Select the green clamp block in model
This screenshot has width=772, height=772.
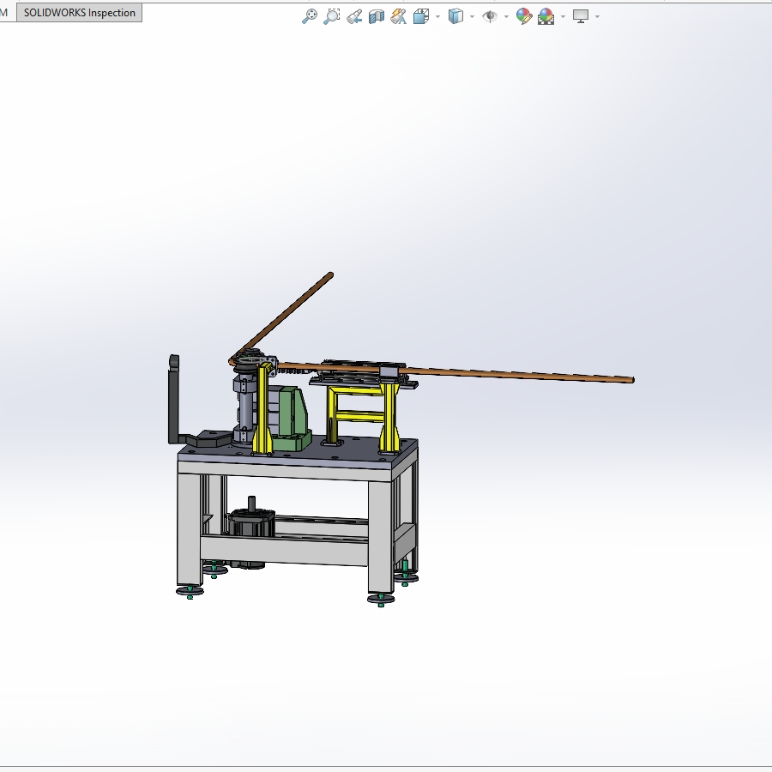pos(292,420)
